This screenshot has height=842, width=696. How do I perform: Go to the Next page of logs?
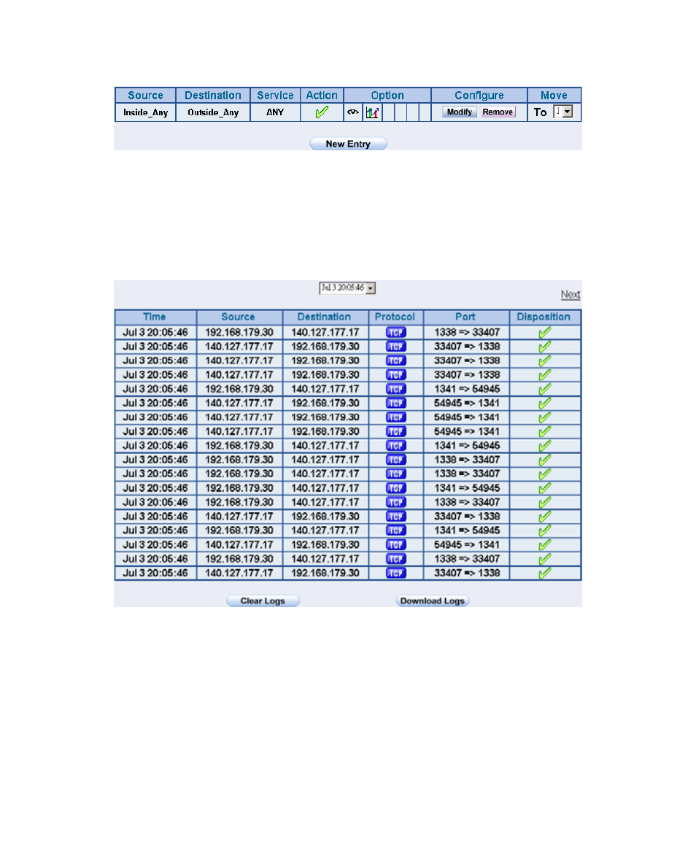[x=571, y=294]
